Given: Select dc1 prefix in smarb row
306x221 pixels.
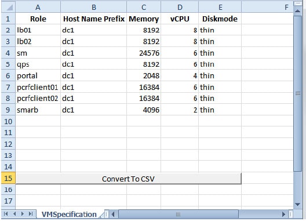Looking at the screenshot, I should pos(94,110).
